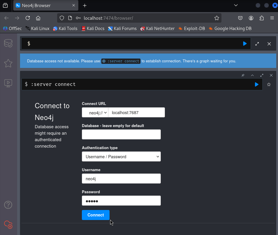The image size is (278, 235).
Task: Open the Kali NetHunter bookmark
Action: click(x=158, y=29)
